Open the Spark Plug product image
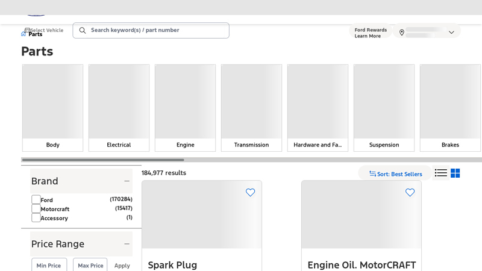This screenshot has height=271, width=482. click(x=202, y=214)
